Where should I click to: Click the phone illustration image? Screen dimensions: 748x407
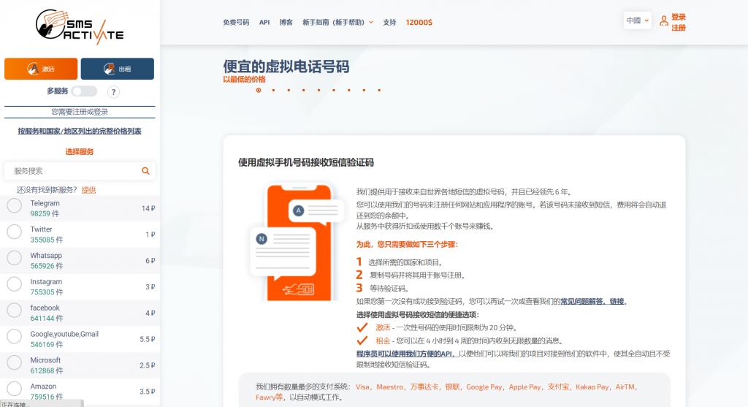click(297, 241)
